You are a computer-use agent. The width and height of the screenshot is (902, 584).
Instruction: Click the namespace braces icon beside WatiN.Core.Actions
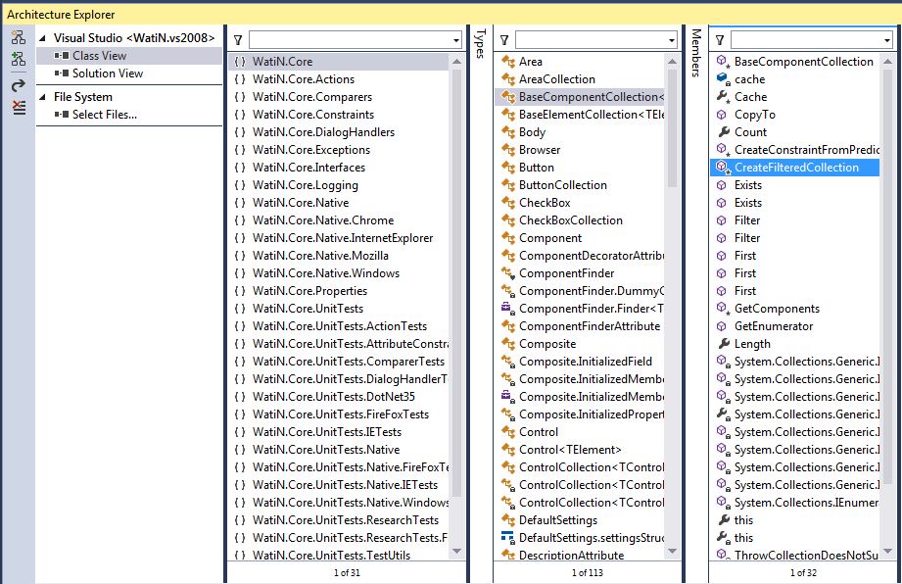click(240, 79)
